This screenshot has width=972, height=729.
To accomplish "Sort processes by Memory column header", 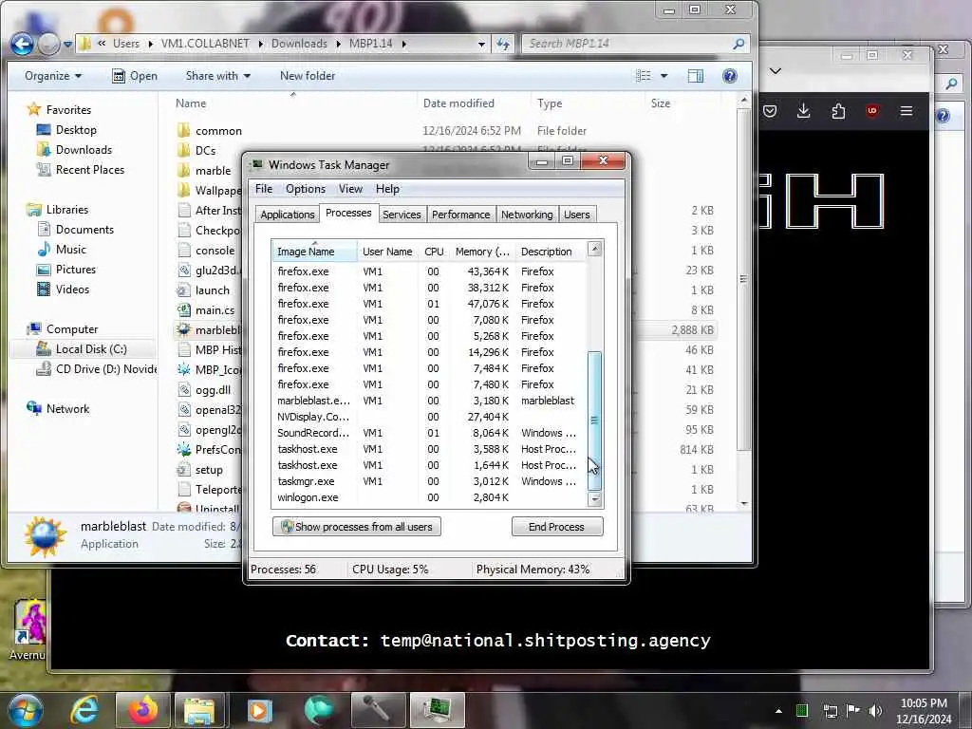I will (x=482, y=251).
